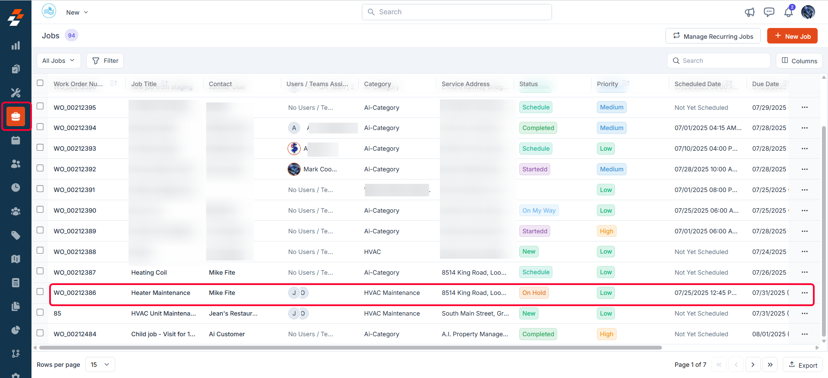Open the tools wrench sidebar icon
This screenshot has width=828, height=378.
click(16, 93)
